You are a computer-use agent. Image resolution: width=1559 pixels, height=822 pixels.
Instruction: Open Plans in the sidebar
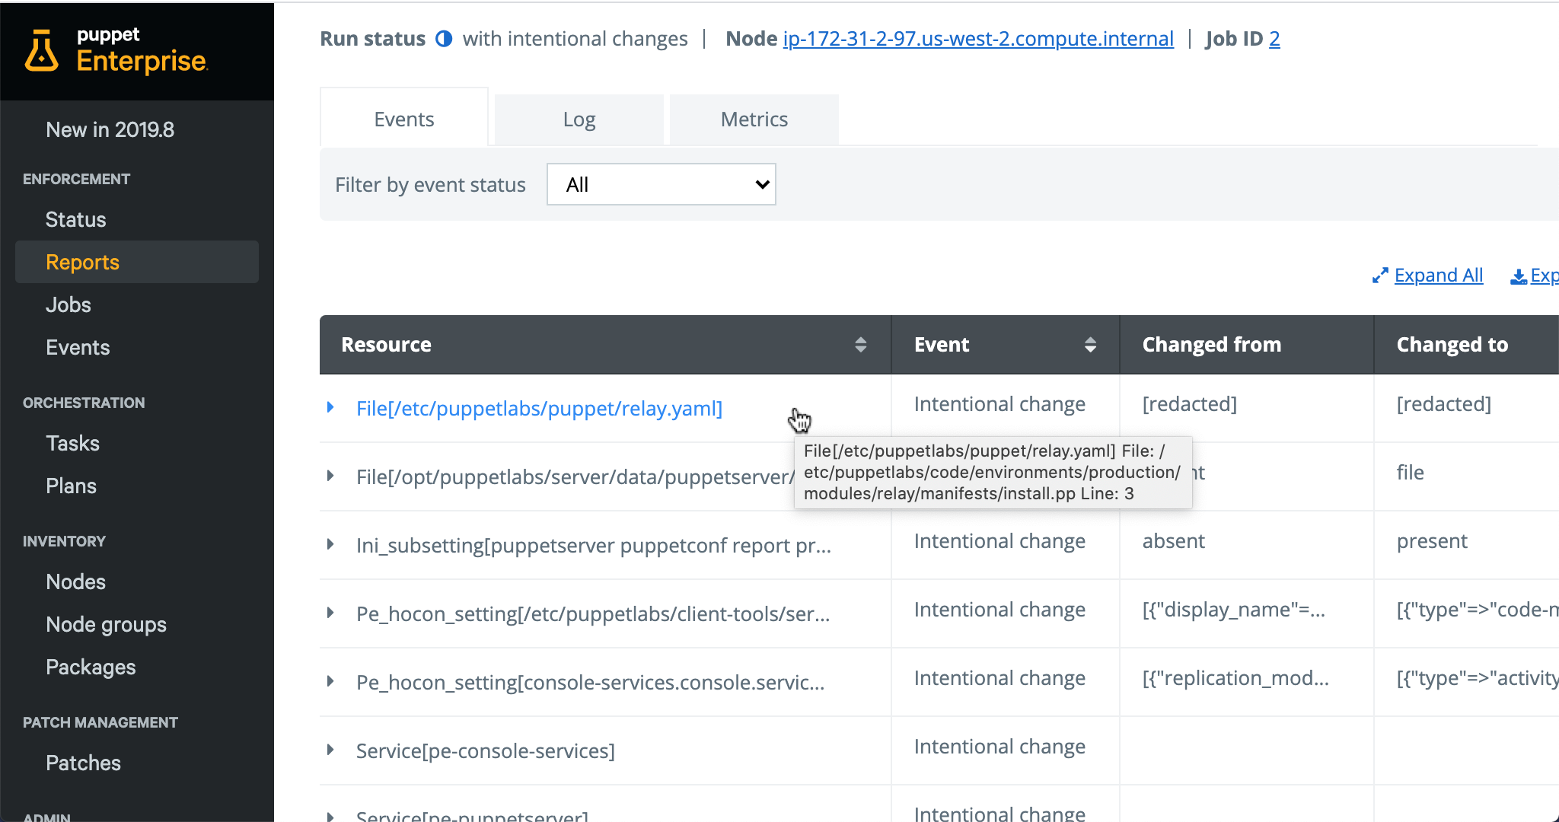click(x=71, y=486)
